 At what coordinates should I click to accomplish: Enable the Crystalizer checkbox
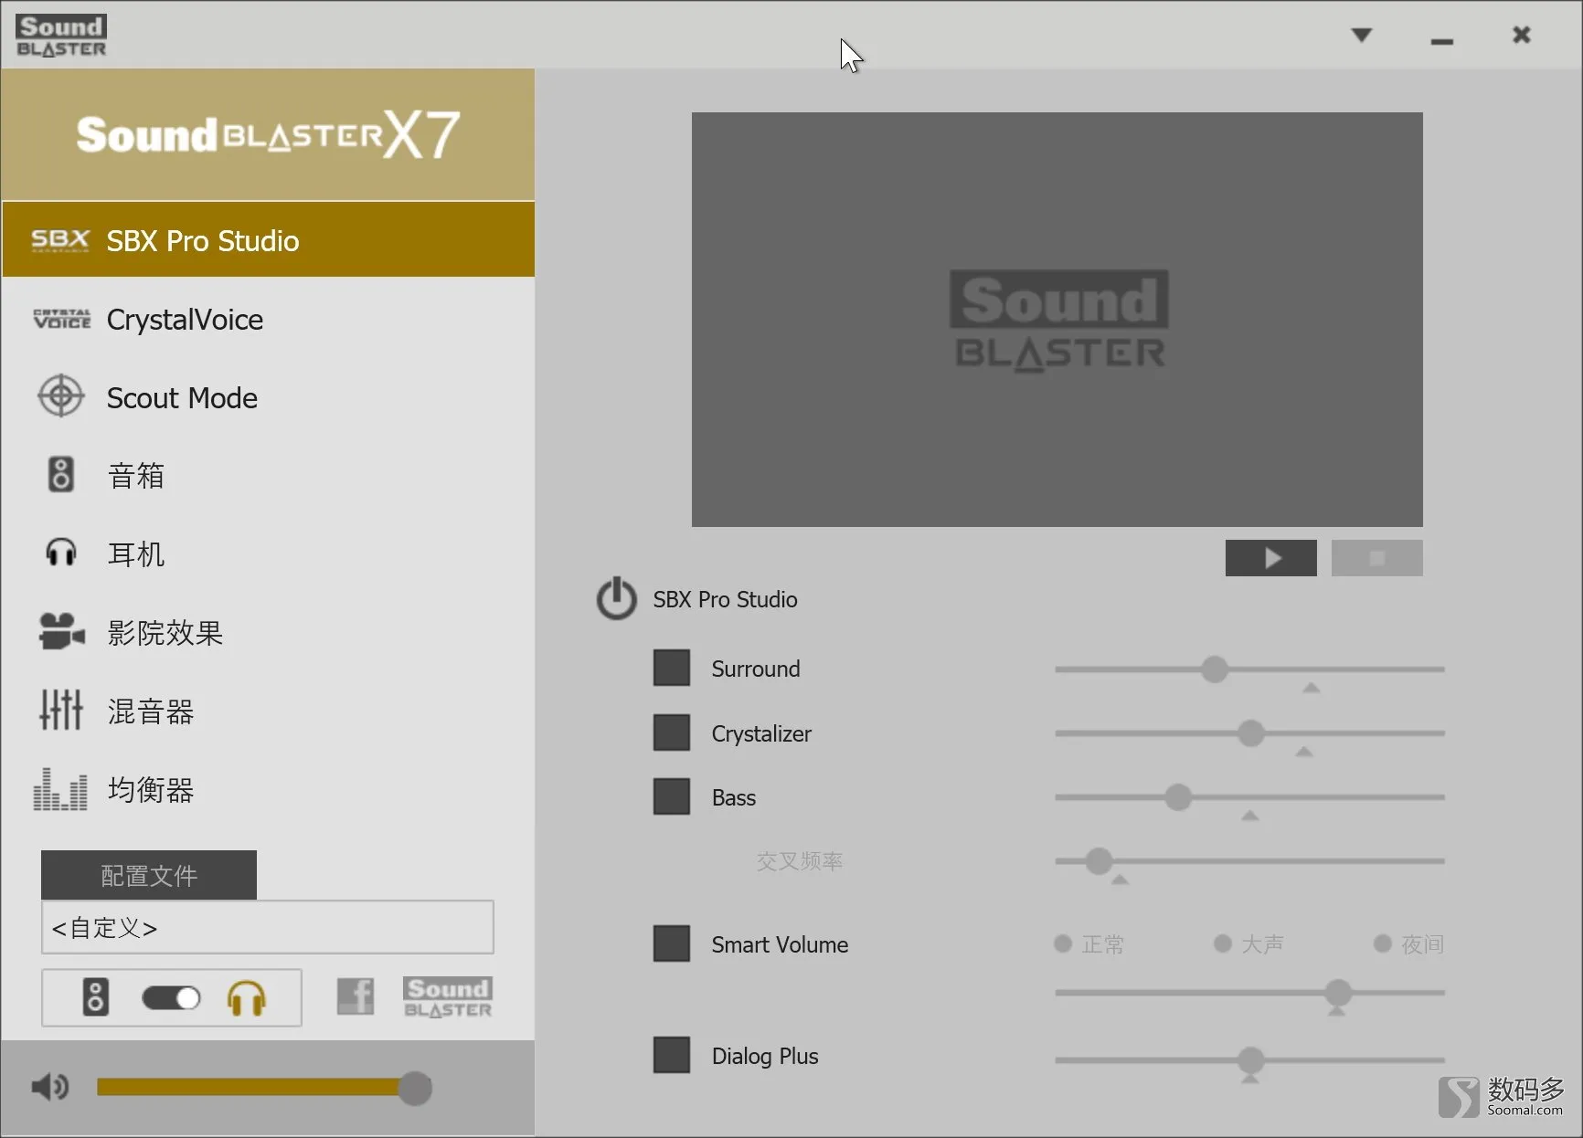(672, 732)
